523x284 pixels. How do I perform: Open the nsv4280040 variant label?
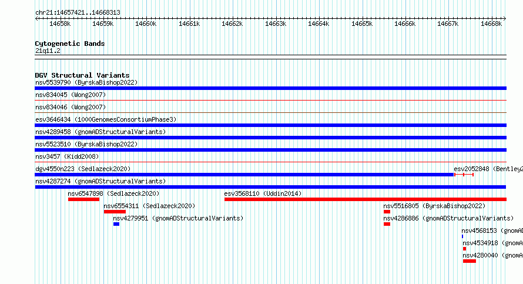pos(492,255)
